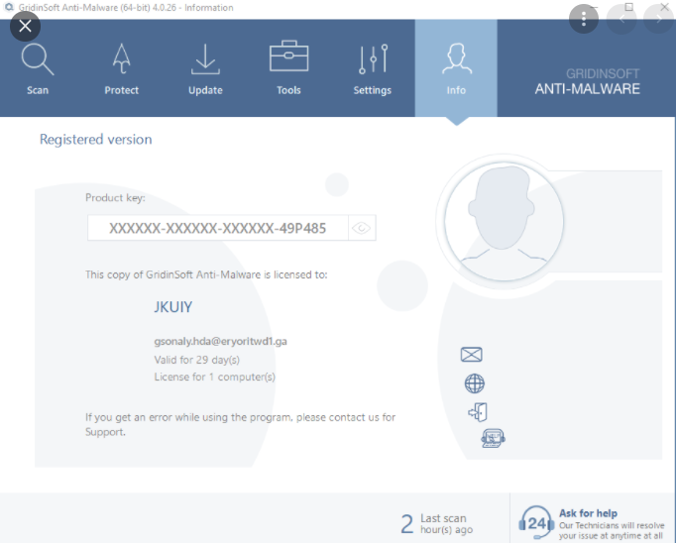The height and width of the screenshot is (543, 676).
Task: Click the 'Last scan hour(s) ago' status
Action: 447,523
